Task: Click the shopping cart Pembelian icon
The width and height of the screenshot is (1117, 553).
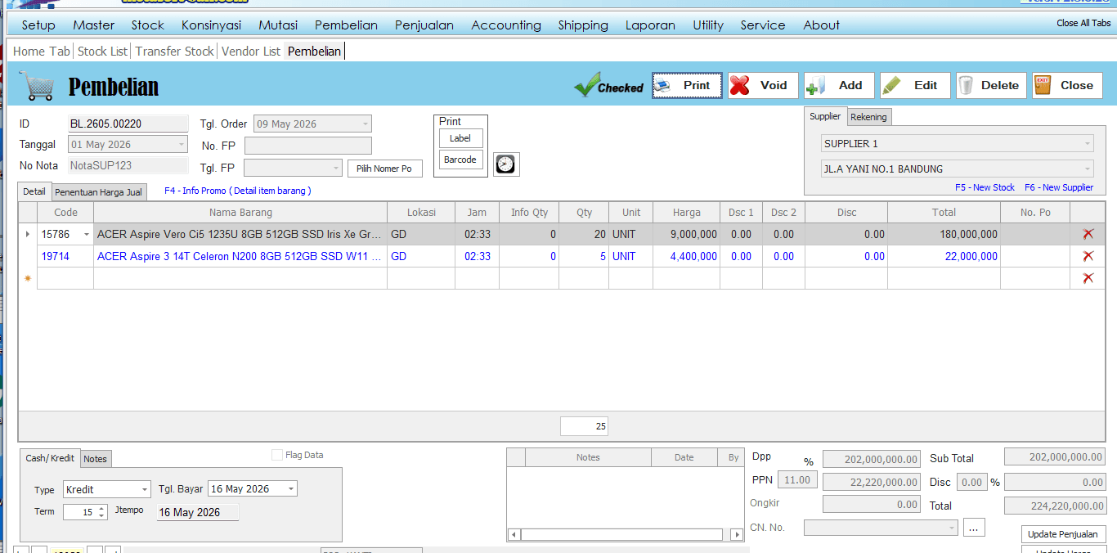Action: coord(37,85)
